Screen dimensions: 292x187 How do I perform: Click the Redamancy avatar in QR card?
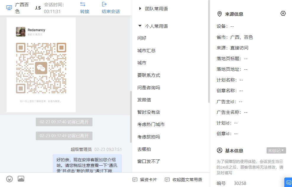(21, 32)
